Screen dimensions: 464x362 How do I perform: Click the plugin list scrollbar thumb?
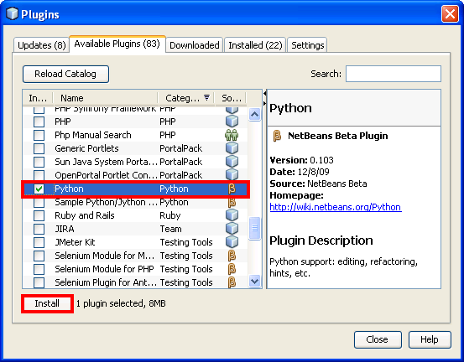tap(254, 228)
